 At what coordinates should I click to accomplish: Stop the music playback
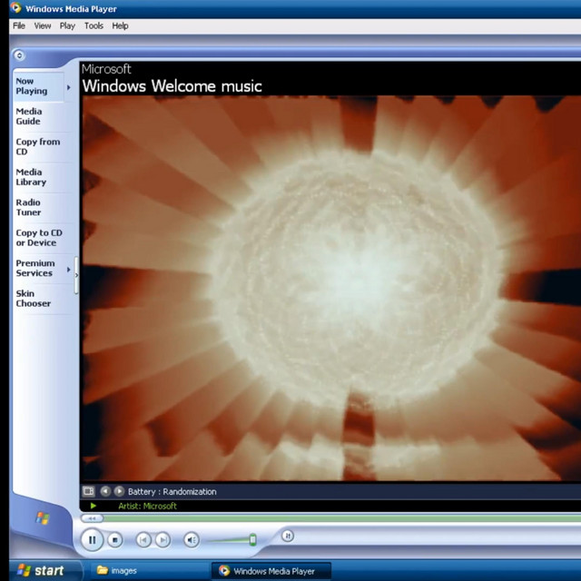coord(115,540)
